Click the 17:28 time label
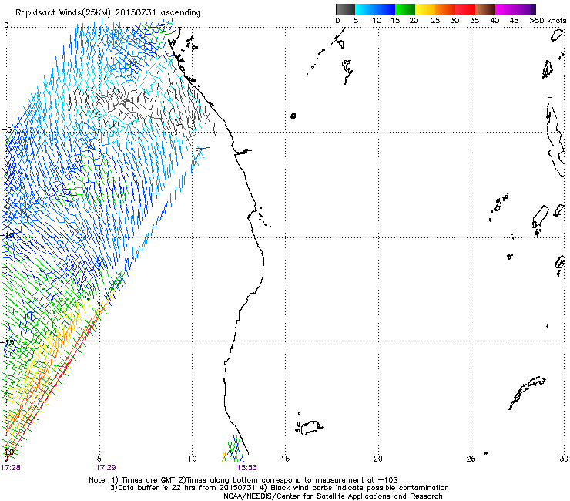 click(x=11, y=468)
